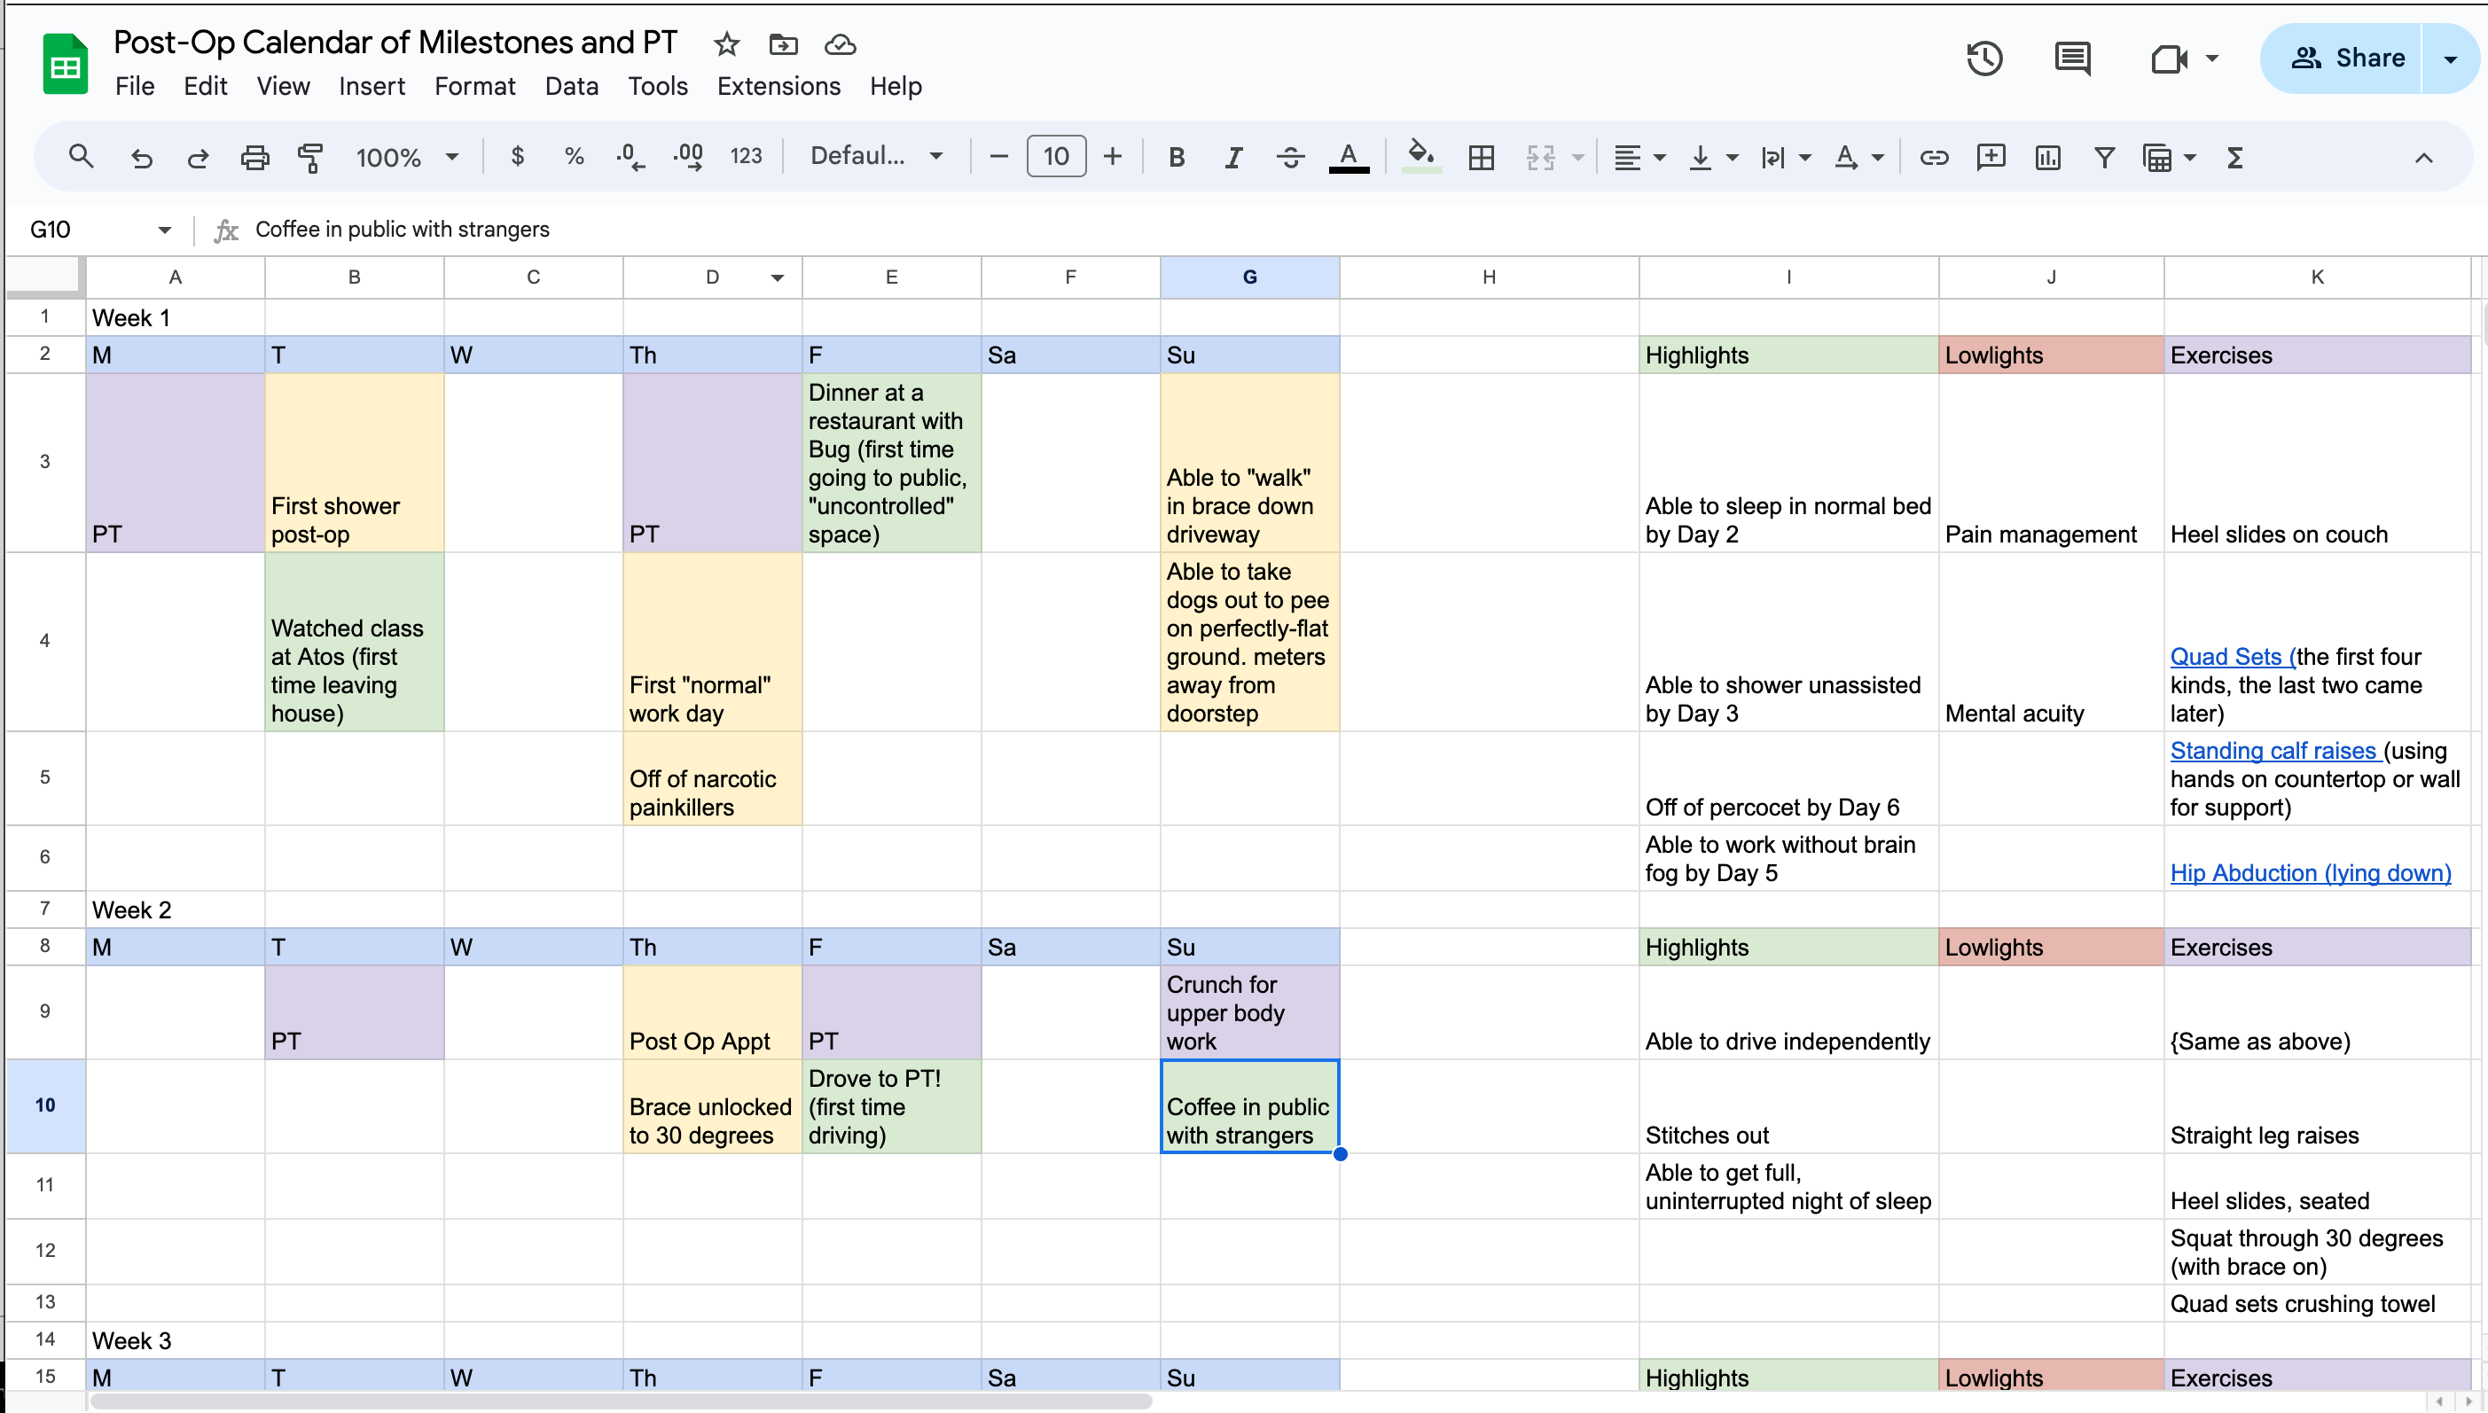Star this spreadsheet document
The height and width of the screenshot is (1413, 2488).
coord(726,43)
